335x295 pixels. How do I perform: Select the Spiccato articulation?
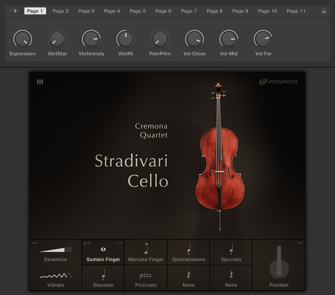click(231, 252)
